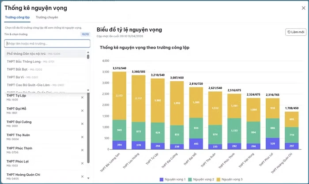Select Phổ thông Dân tộc nội trú option
The image size is (309, 184).
[x=33, y=53]
